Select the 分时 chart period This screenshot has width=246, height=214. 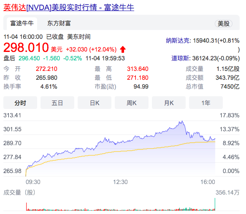(x=20, y=103)
